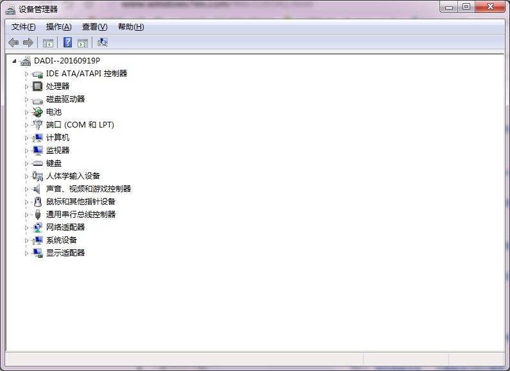Expand the 人体学输入设备 node
The width and height of the screenshot is (510, 371).
(27, 176)
